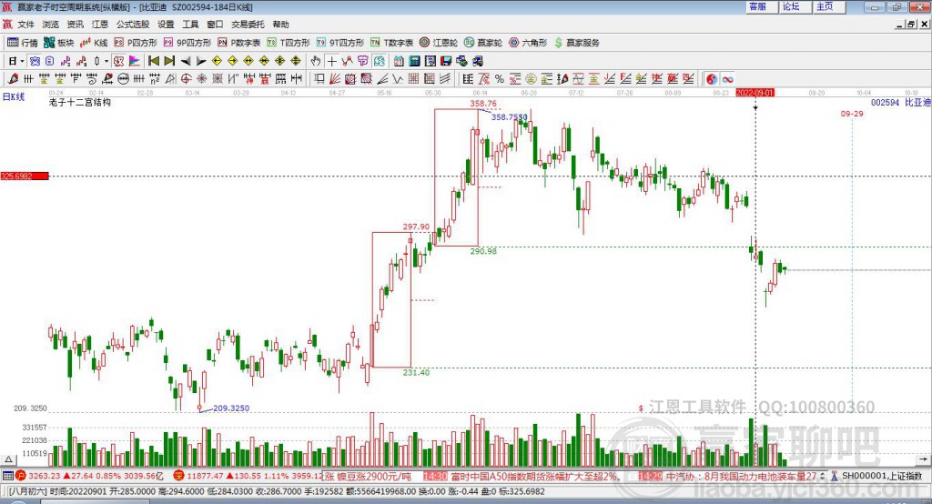Open the 江恩 menu
Viewport: 932px width, 504px height.
click(x=100, y=25)
